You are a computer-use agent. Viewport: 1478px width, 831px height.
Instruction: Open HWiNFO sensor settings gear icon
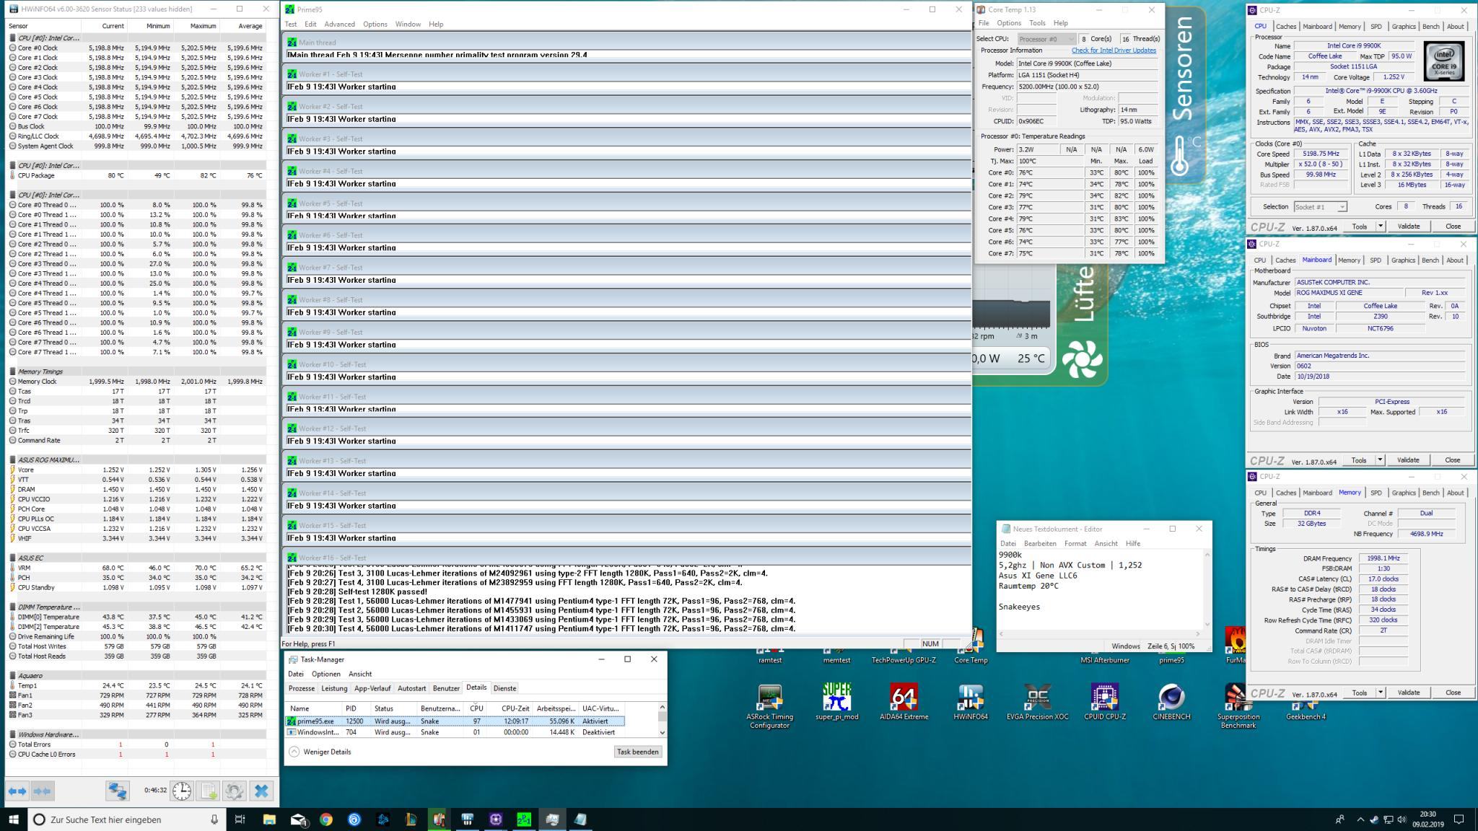[234, 791]
